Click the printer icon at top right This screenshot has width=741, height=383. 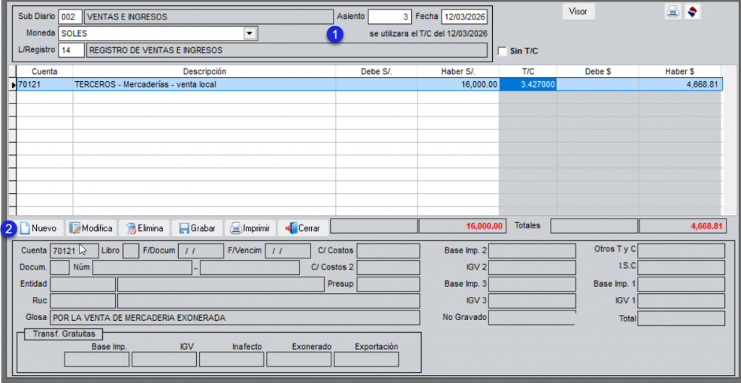point(672,12)
